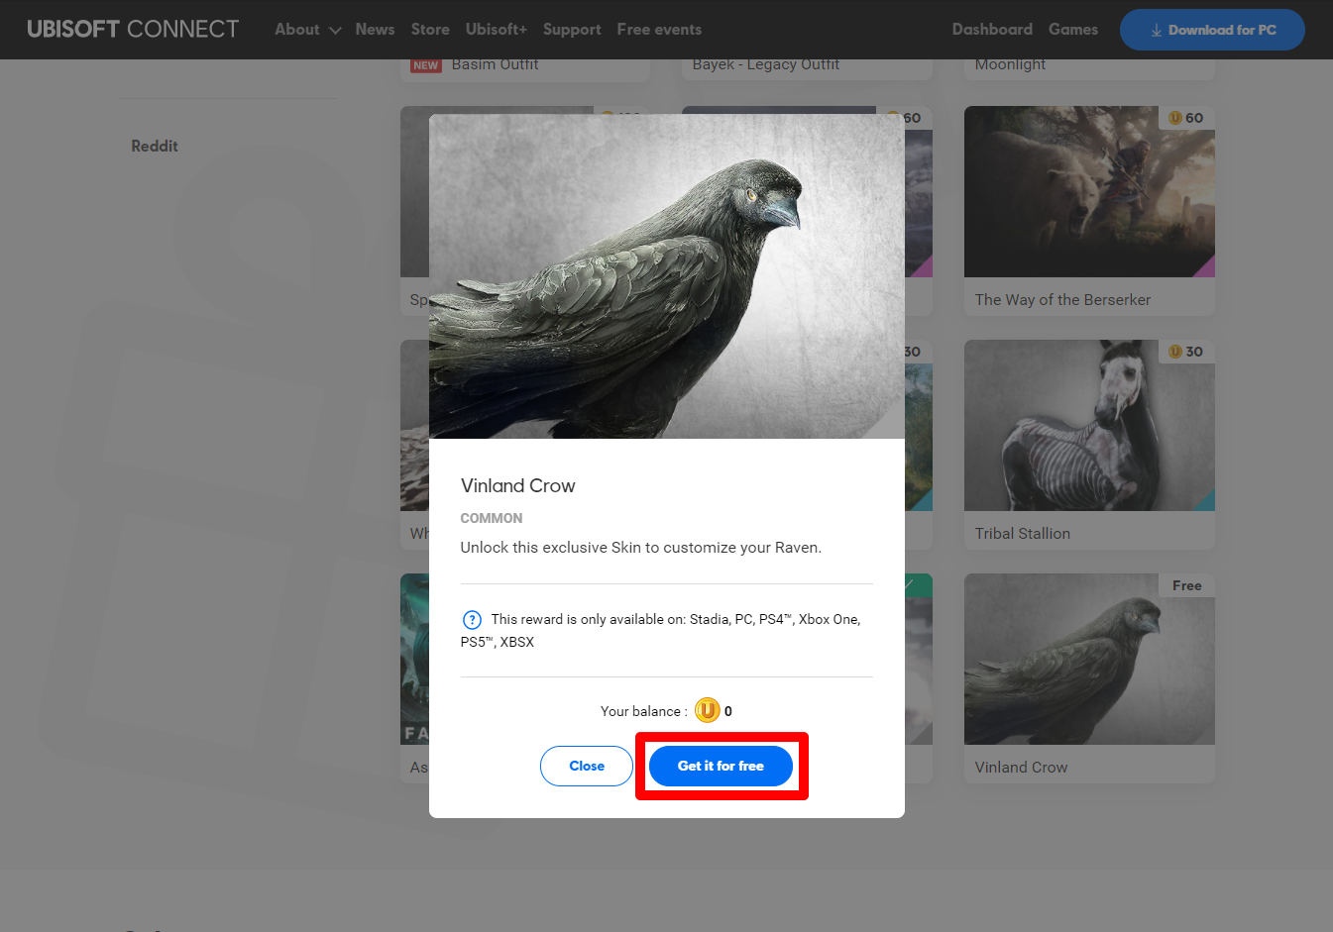Click the Unlock this exclusive Skin description text
This screenshot has width=1333, height=932.
point(640,548)
